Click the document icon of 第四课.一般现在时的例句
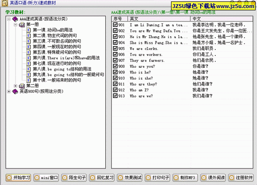Screen dimensions: 257x185 (x=29, y=47)
